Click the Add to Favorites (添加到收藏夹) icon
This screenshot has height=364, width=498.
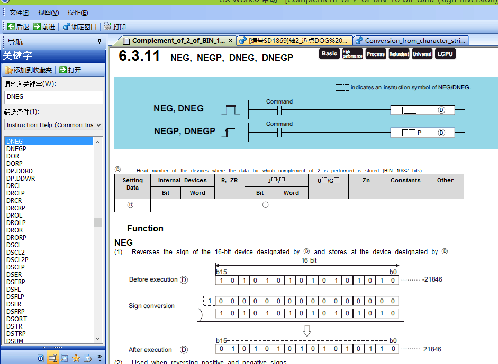coord(8,70)
